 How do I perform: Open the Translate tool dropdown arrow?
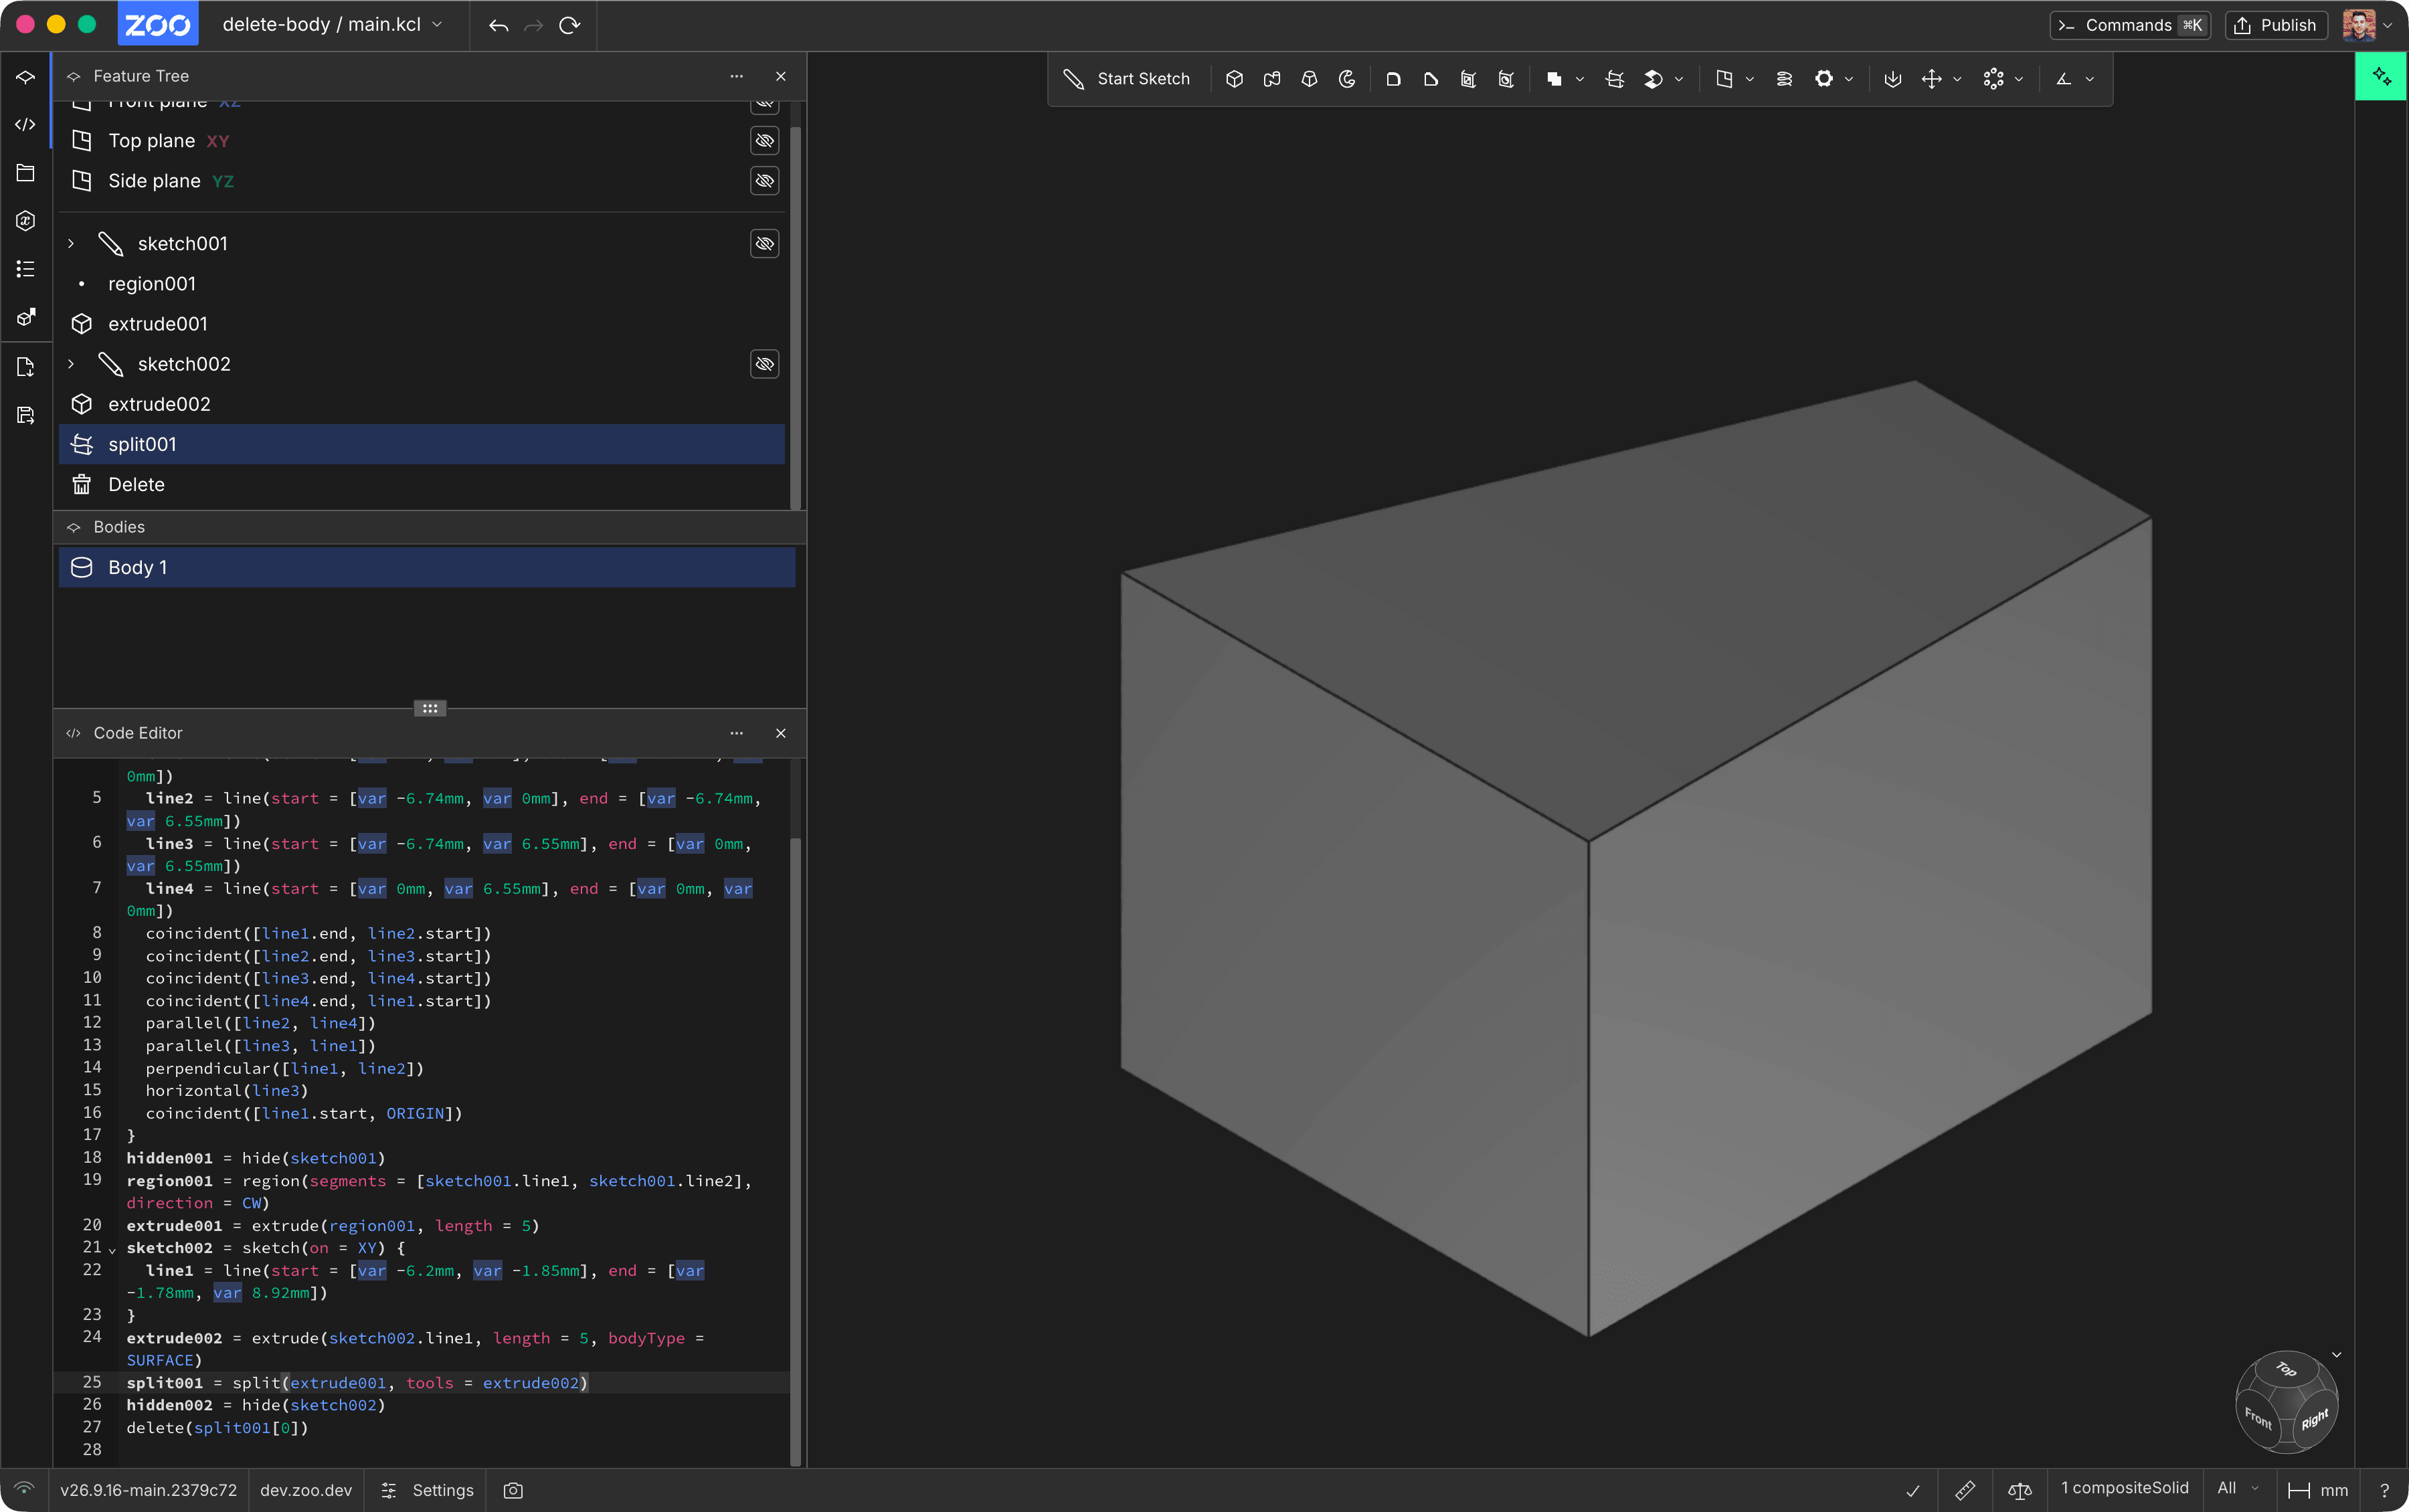click(1958, 79)
